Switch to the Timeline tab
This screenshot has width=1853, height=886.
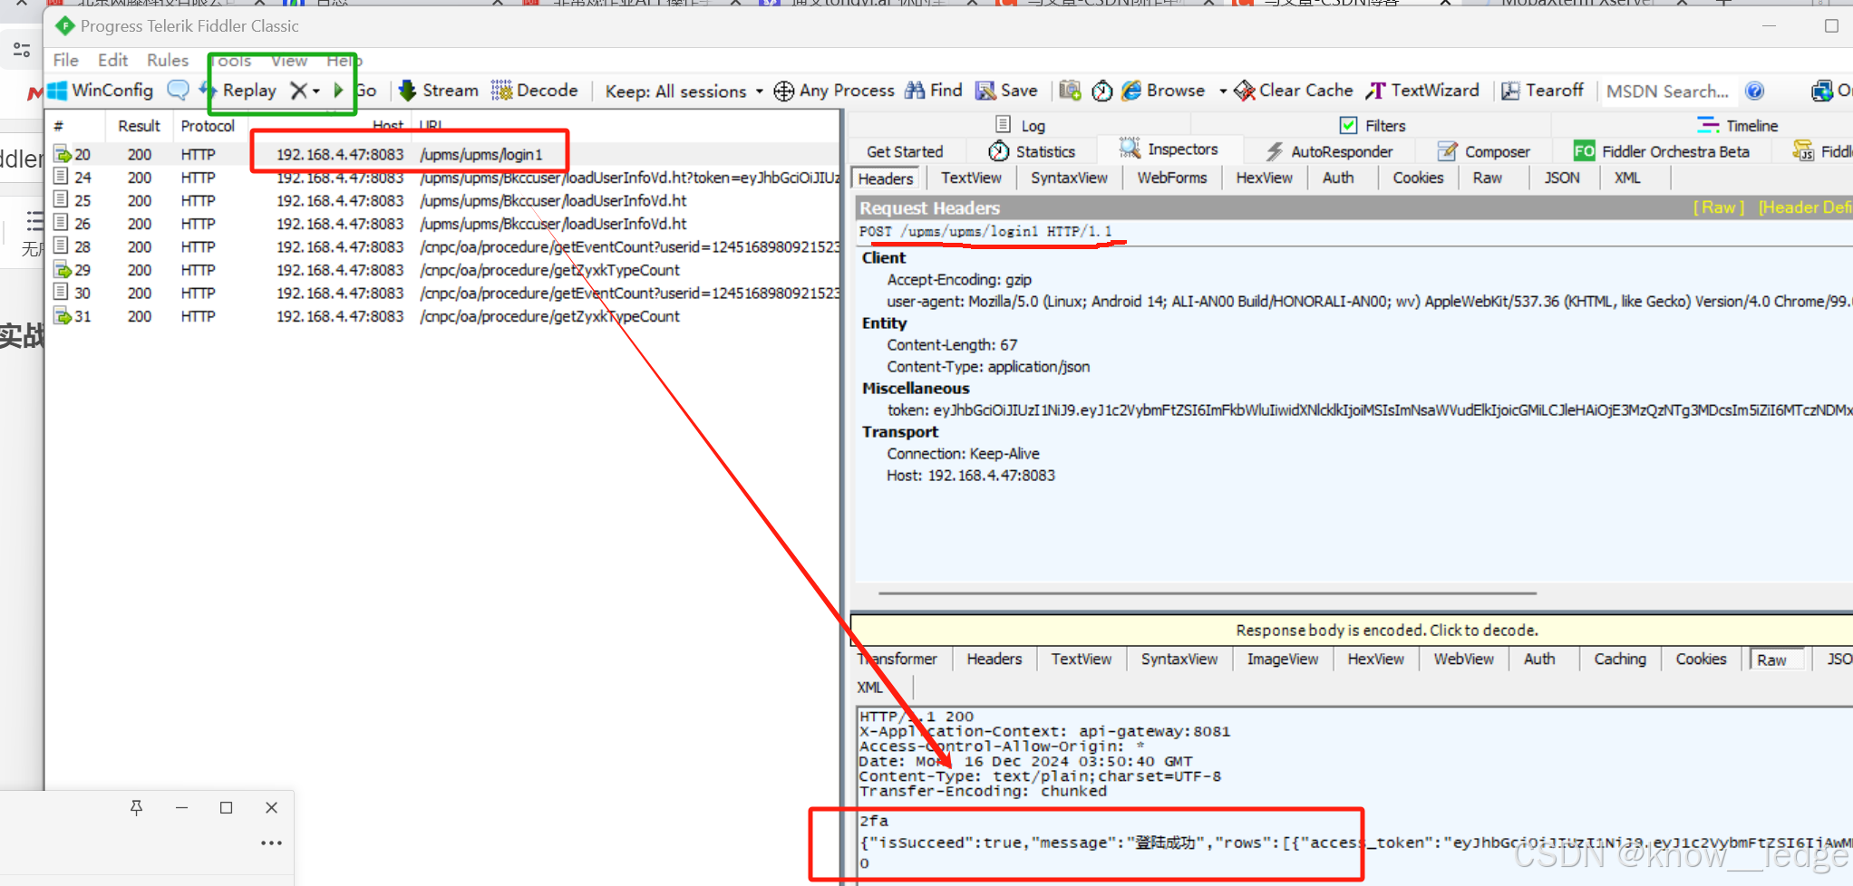[1738, 125]
